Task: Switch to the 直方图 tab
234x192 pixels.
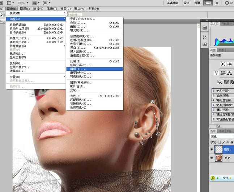Action: (214, 24)
